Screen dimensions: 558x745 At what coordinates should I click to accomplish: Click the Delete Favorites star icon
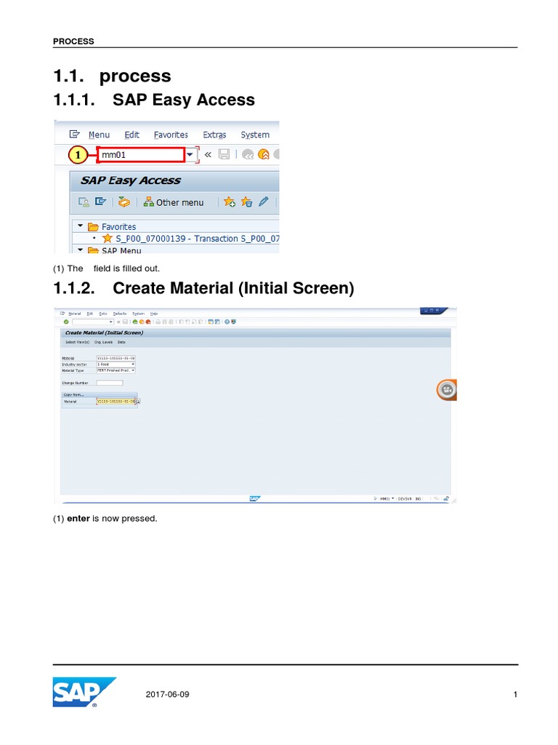[247, 202]
